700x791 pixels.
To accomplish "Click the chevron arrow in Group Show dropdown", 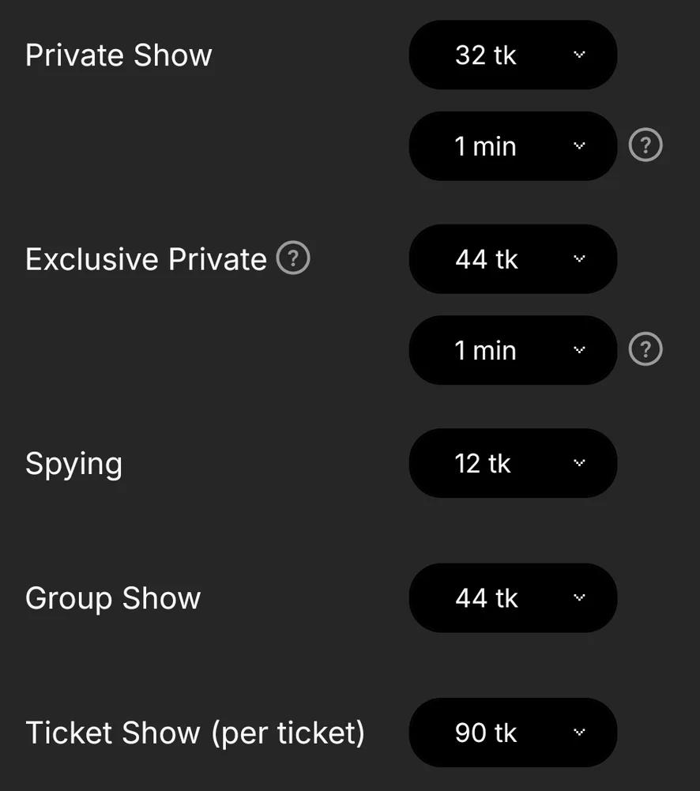I will point(579,598).
